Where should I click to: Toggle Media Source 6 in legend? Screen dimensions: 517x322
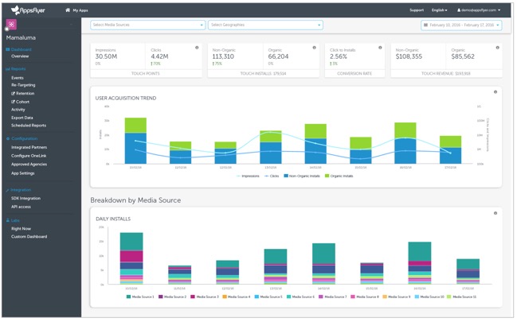(x=300, y=297)
